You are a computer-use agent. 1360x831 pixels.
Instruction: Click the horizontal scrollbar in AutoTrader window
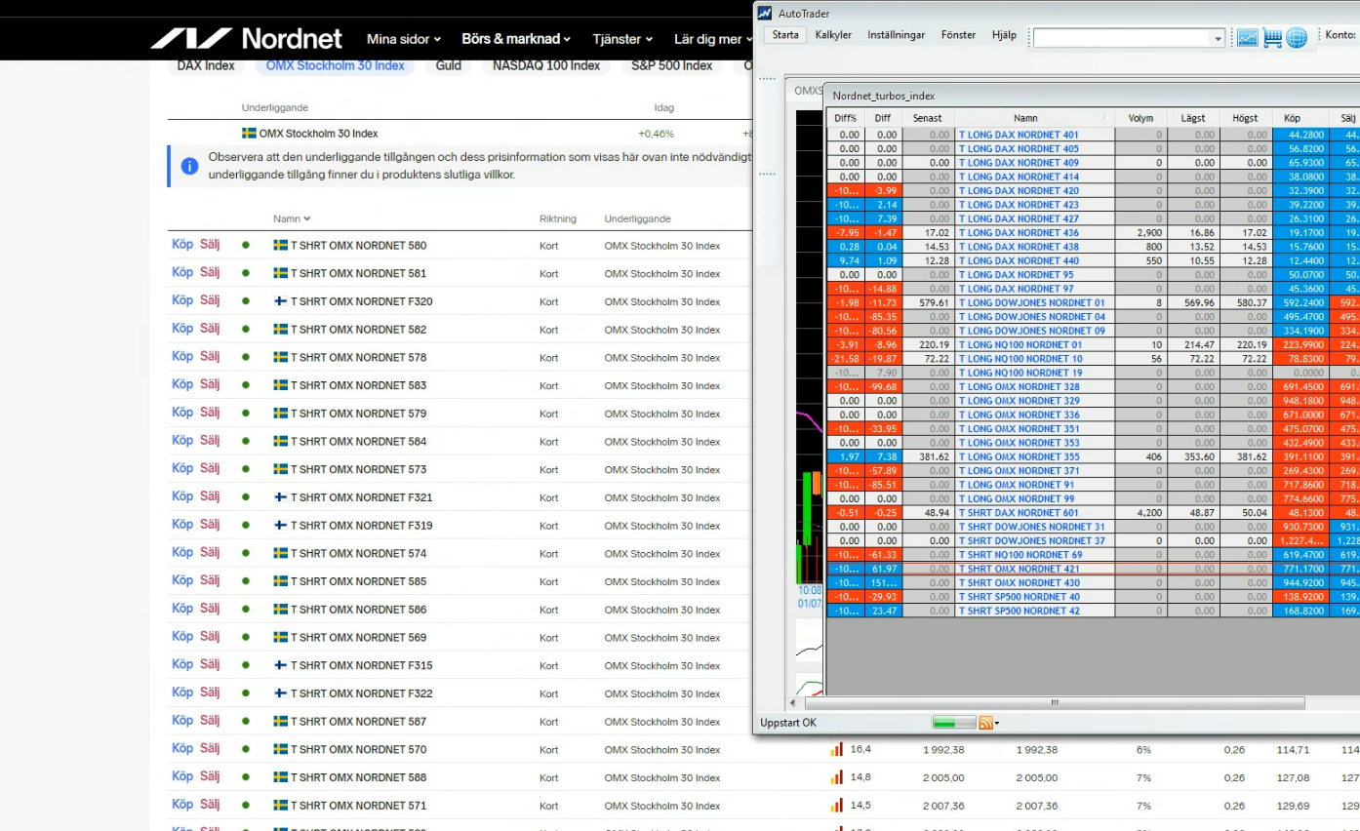1054,702
